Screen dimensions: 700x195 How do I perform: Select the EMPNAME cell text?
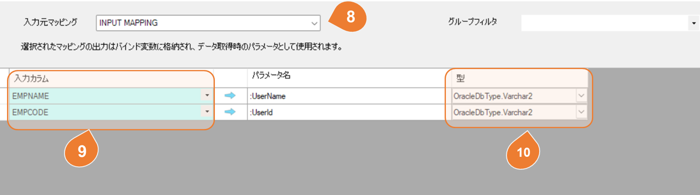[x=31, y=96]
